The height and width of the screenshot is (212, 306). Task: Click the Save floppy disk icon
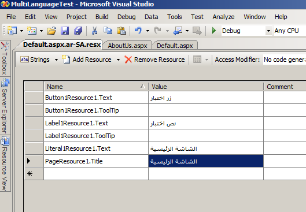[65, 31]
